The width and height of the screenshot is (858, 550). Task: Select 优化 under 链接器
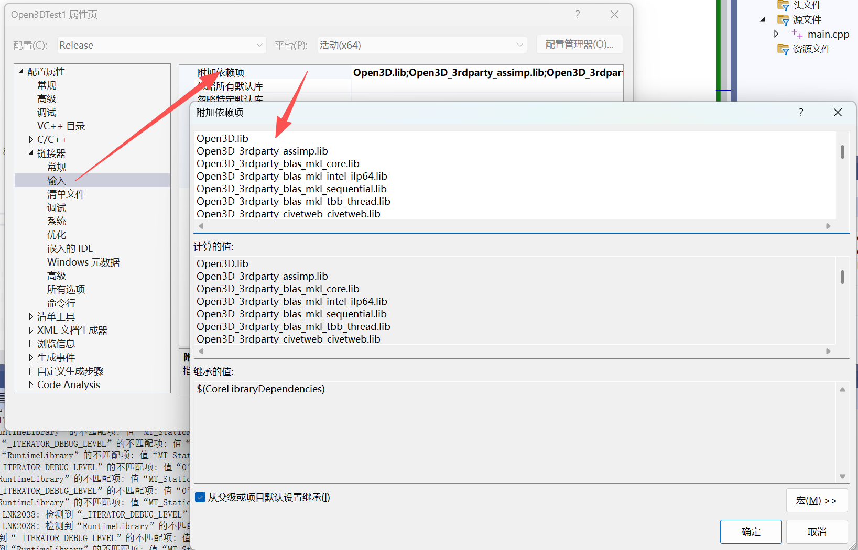coord(57,235)
